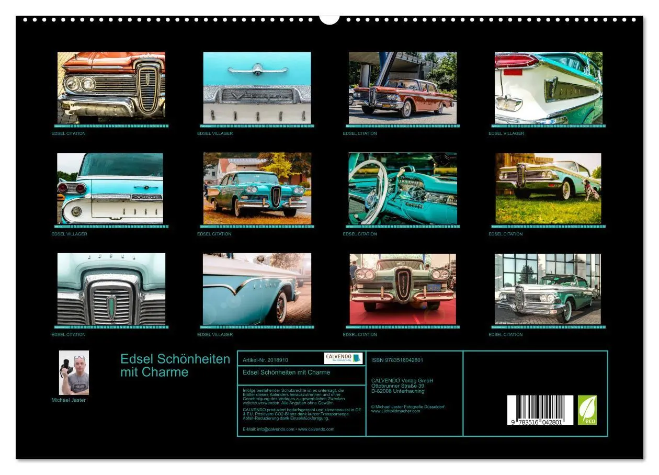Viewport: 659px width, 475px height.
Task: Open the red Edsel front grille close-up photo
Action: point(111,88)
